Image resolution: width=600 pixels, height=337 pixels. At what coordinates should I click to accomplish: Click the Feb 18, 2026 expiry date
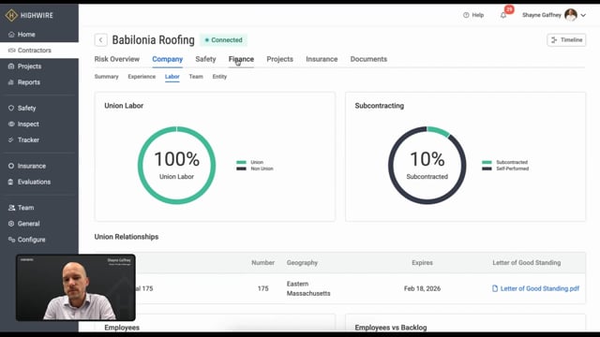[422, 288]
